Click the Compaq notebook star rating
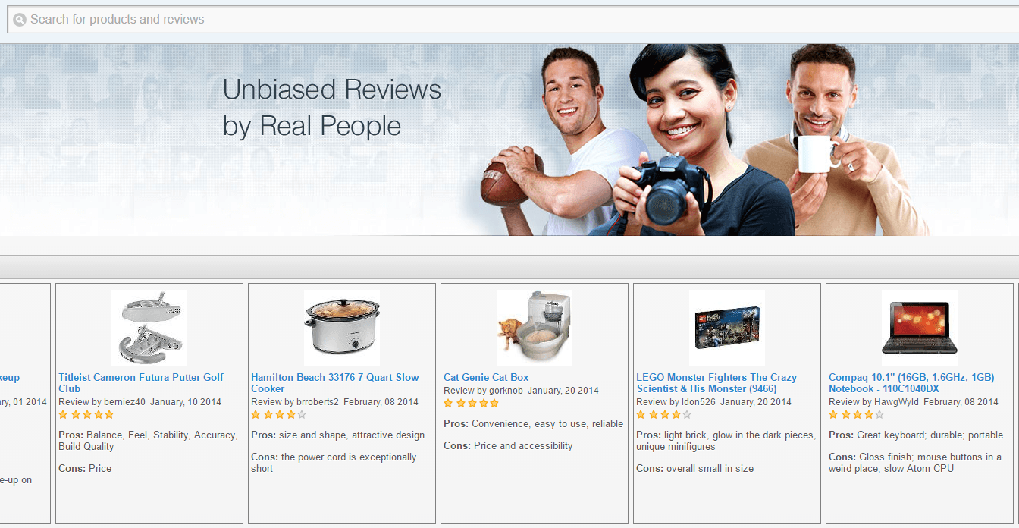The image size is (1019, 528). [x=857, y=415]
